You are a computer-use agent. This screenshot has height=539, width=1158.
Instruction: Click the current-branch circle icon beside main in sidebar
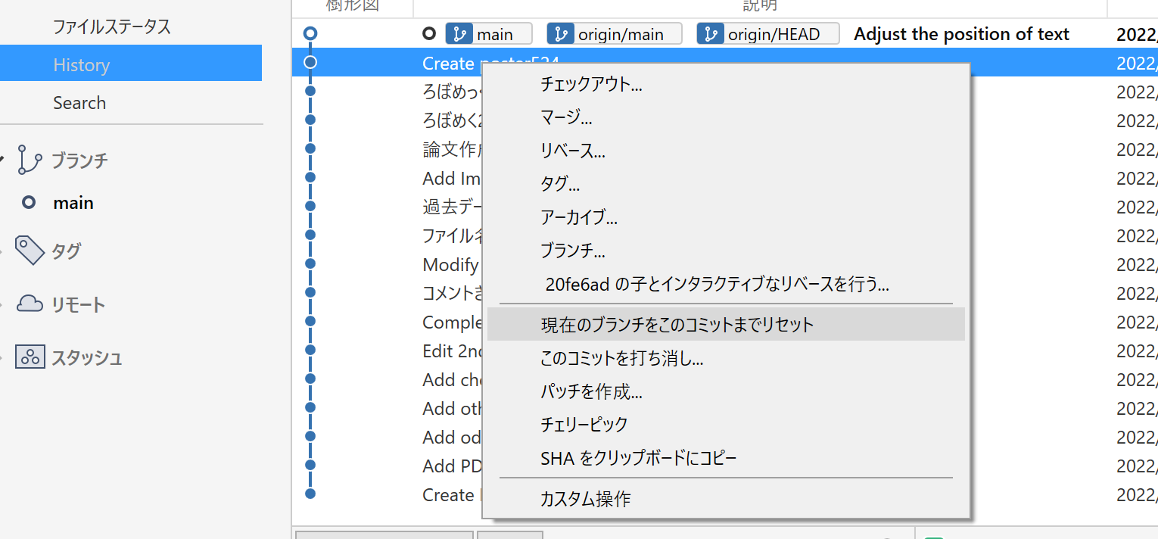[29, 203]
